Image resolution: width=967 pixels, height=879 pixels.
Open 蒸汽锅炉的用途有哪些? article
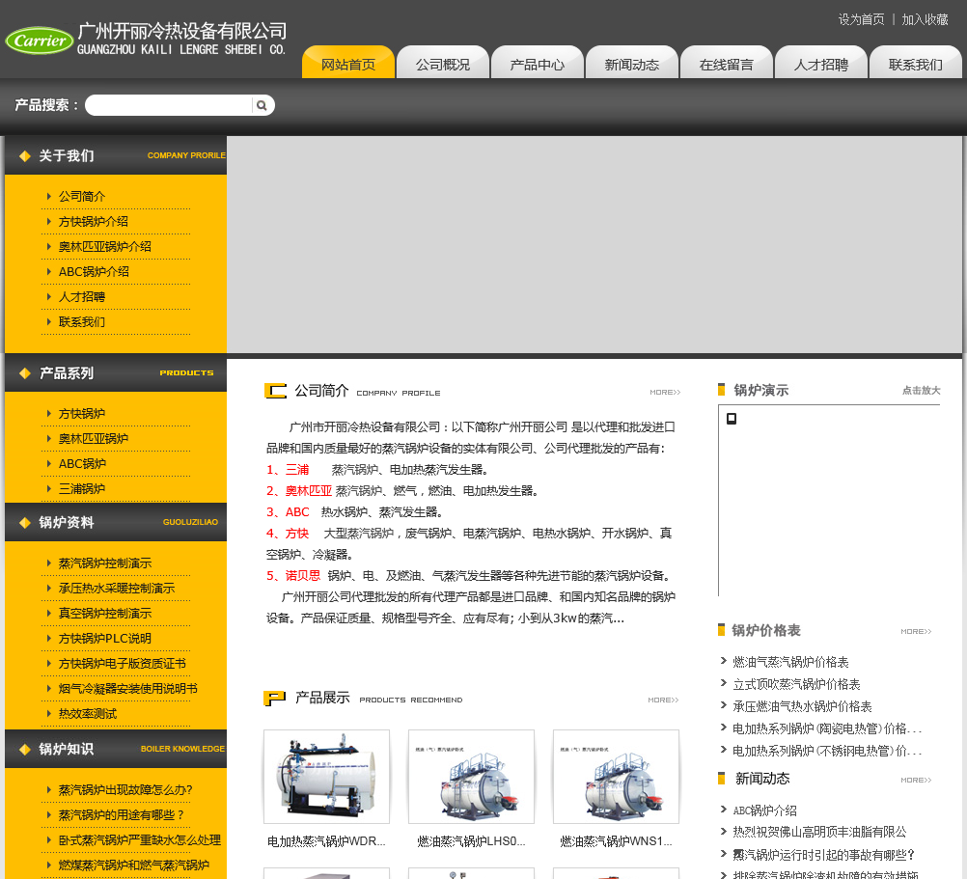121,815
